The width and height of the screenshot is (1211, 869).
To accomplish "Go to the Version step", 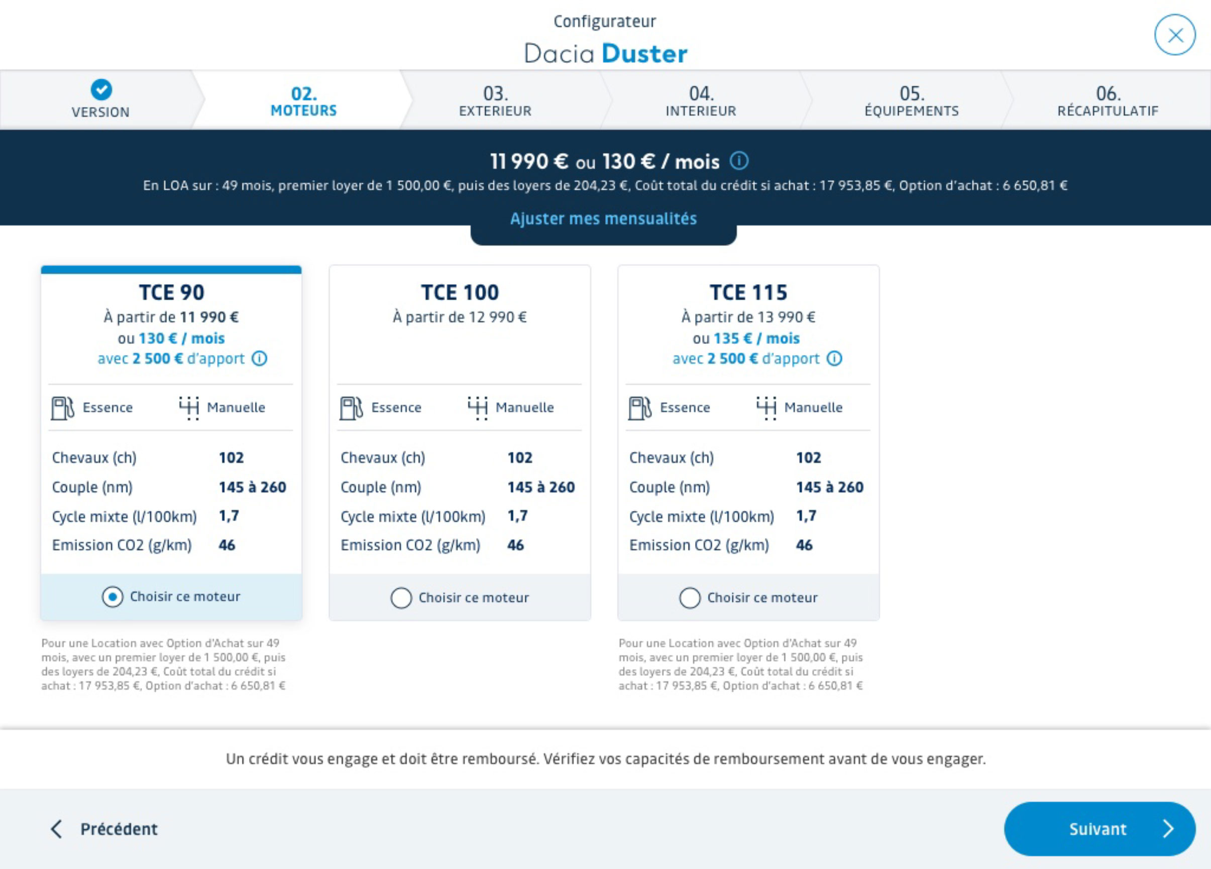I will [x=101, y=100].
